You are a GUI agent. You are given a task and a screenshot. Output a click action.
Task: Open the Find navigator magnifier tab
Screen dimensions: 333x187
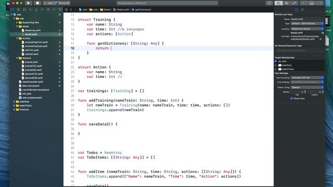click(x=30, y=10)
